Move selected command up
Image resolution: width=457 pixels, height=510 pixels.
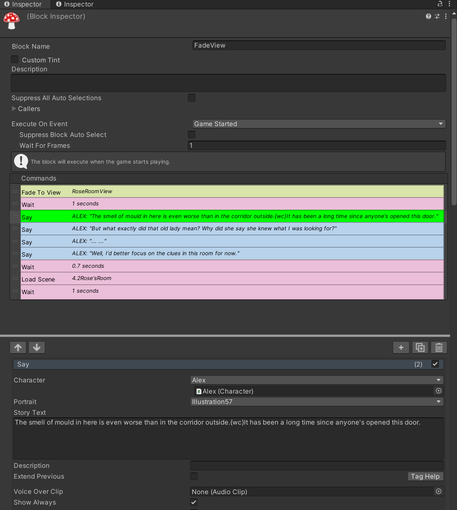(18, 347)
